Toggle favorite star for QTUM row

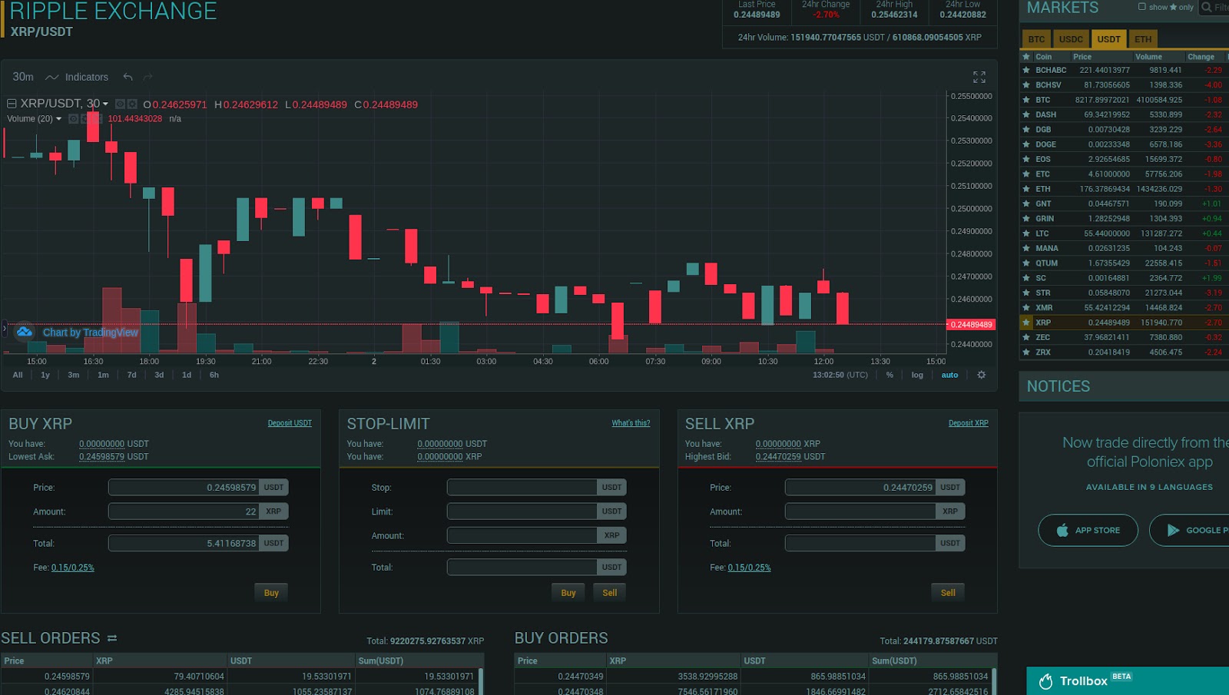[1026, 263]
